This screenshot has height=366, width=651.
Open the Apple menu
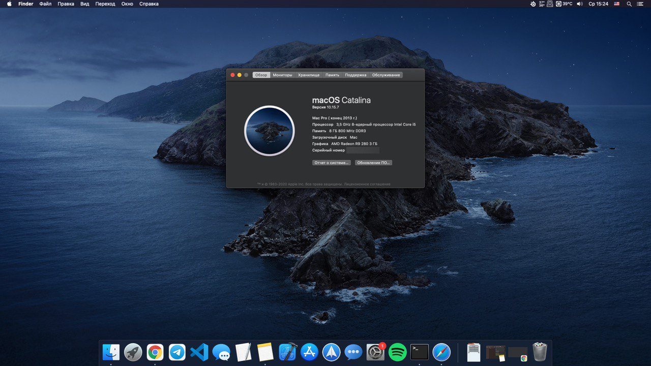(9, 4)
